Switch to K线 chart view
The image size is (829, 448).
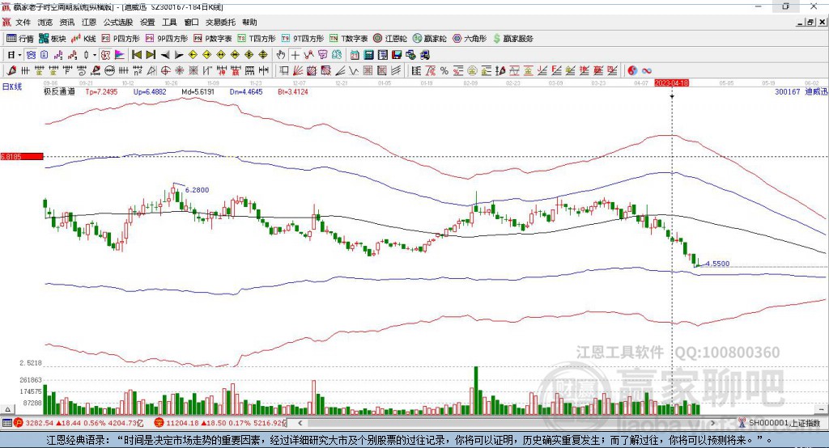[x=83, y=39]
